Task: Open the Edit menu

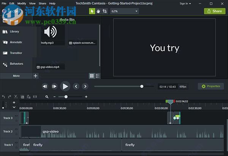Action: pyautogui.click(x=12, y=3)
